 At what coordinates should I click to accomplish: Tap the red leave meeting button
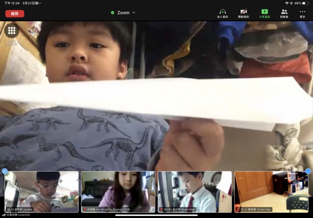click(x=15, y=13)
